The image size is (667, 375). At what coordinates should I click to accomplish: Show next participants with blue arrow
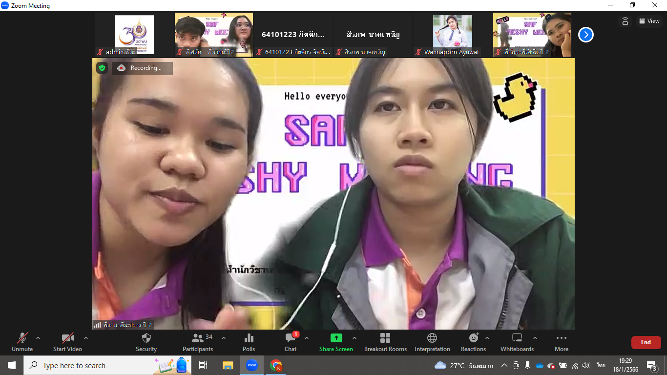[x=586, y=35]
